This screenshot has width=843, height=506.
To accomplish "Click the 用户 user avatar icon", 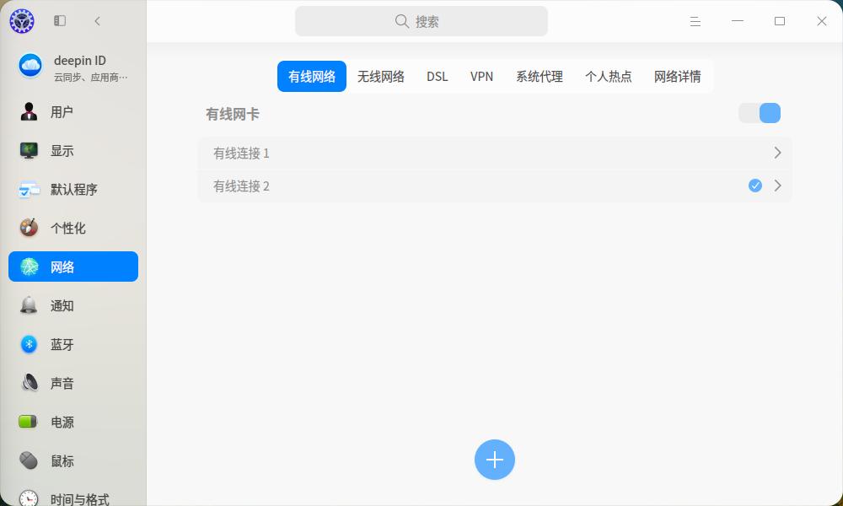I will (x=29, y=112).
